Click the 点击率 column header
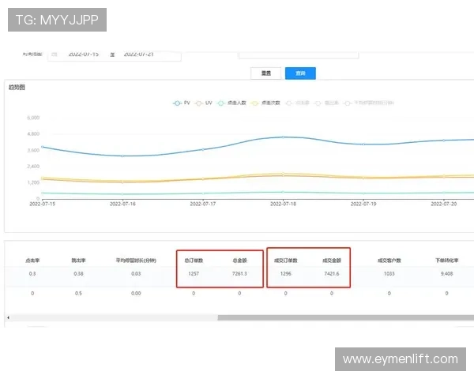The height and width of the screenshot is (379, 474). coord(32,261)
